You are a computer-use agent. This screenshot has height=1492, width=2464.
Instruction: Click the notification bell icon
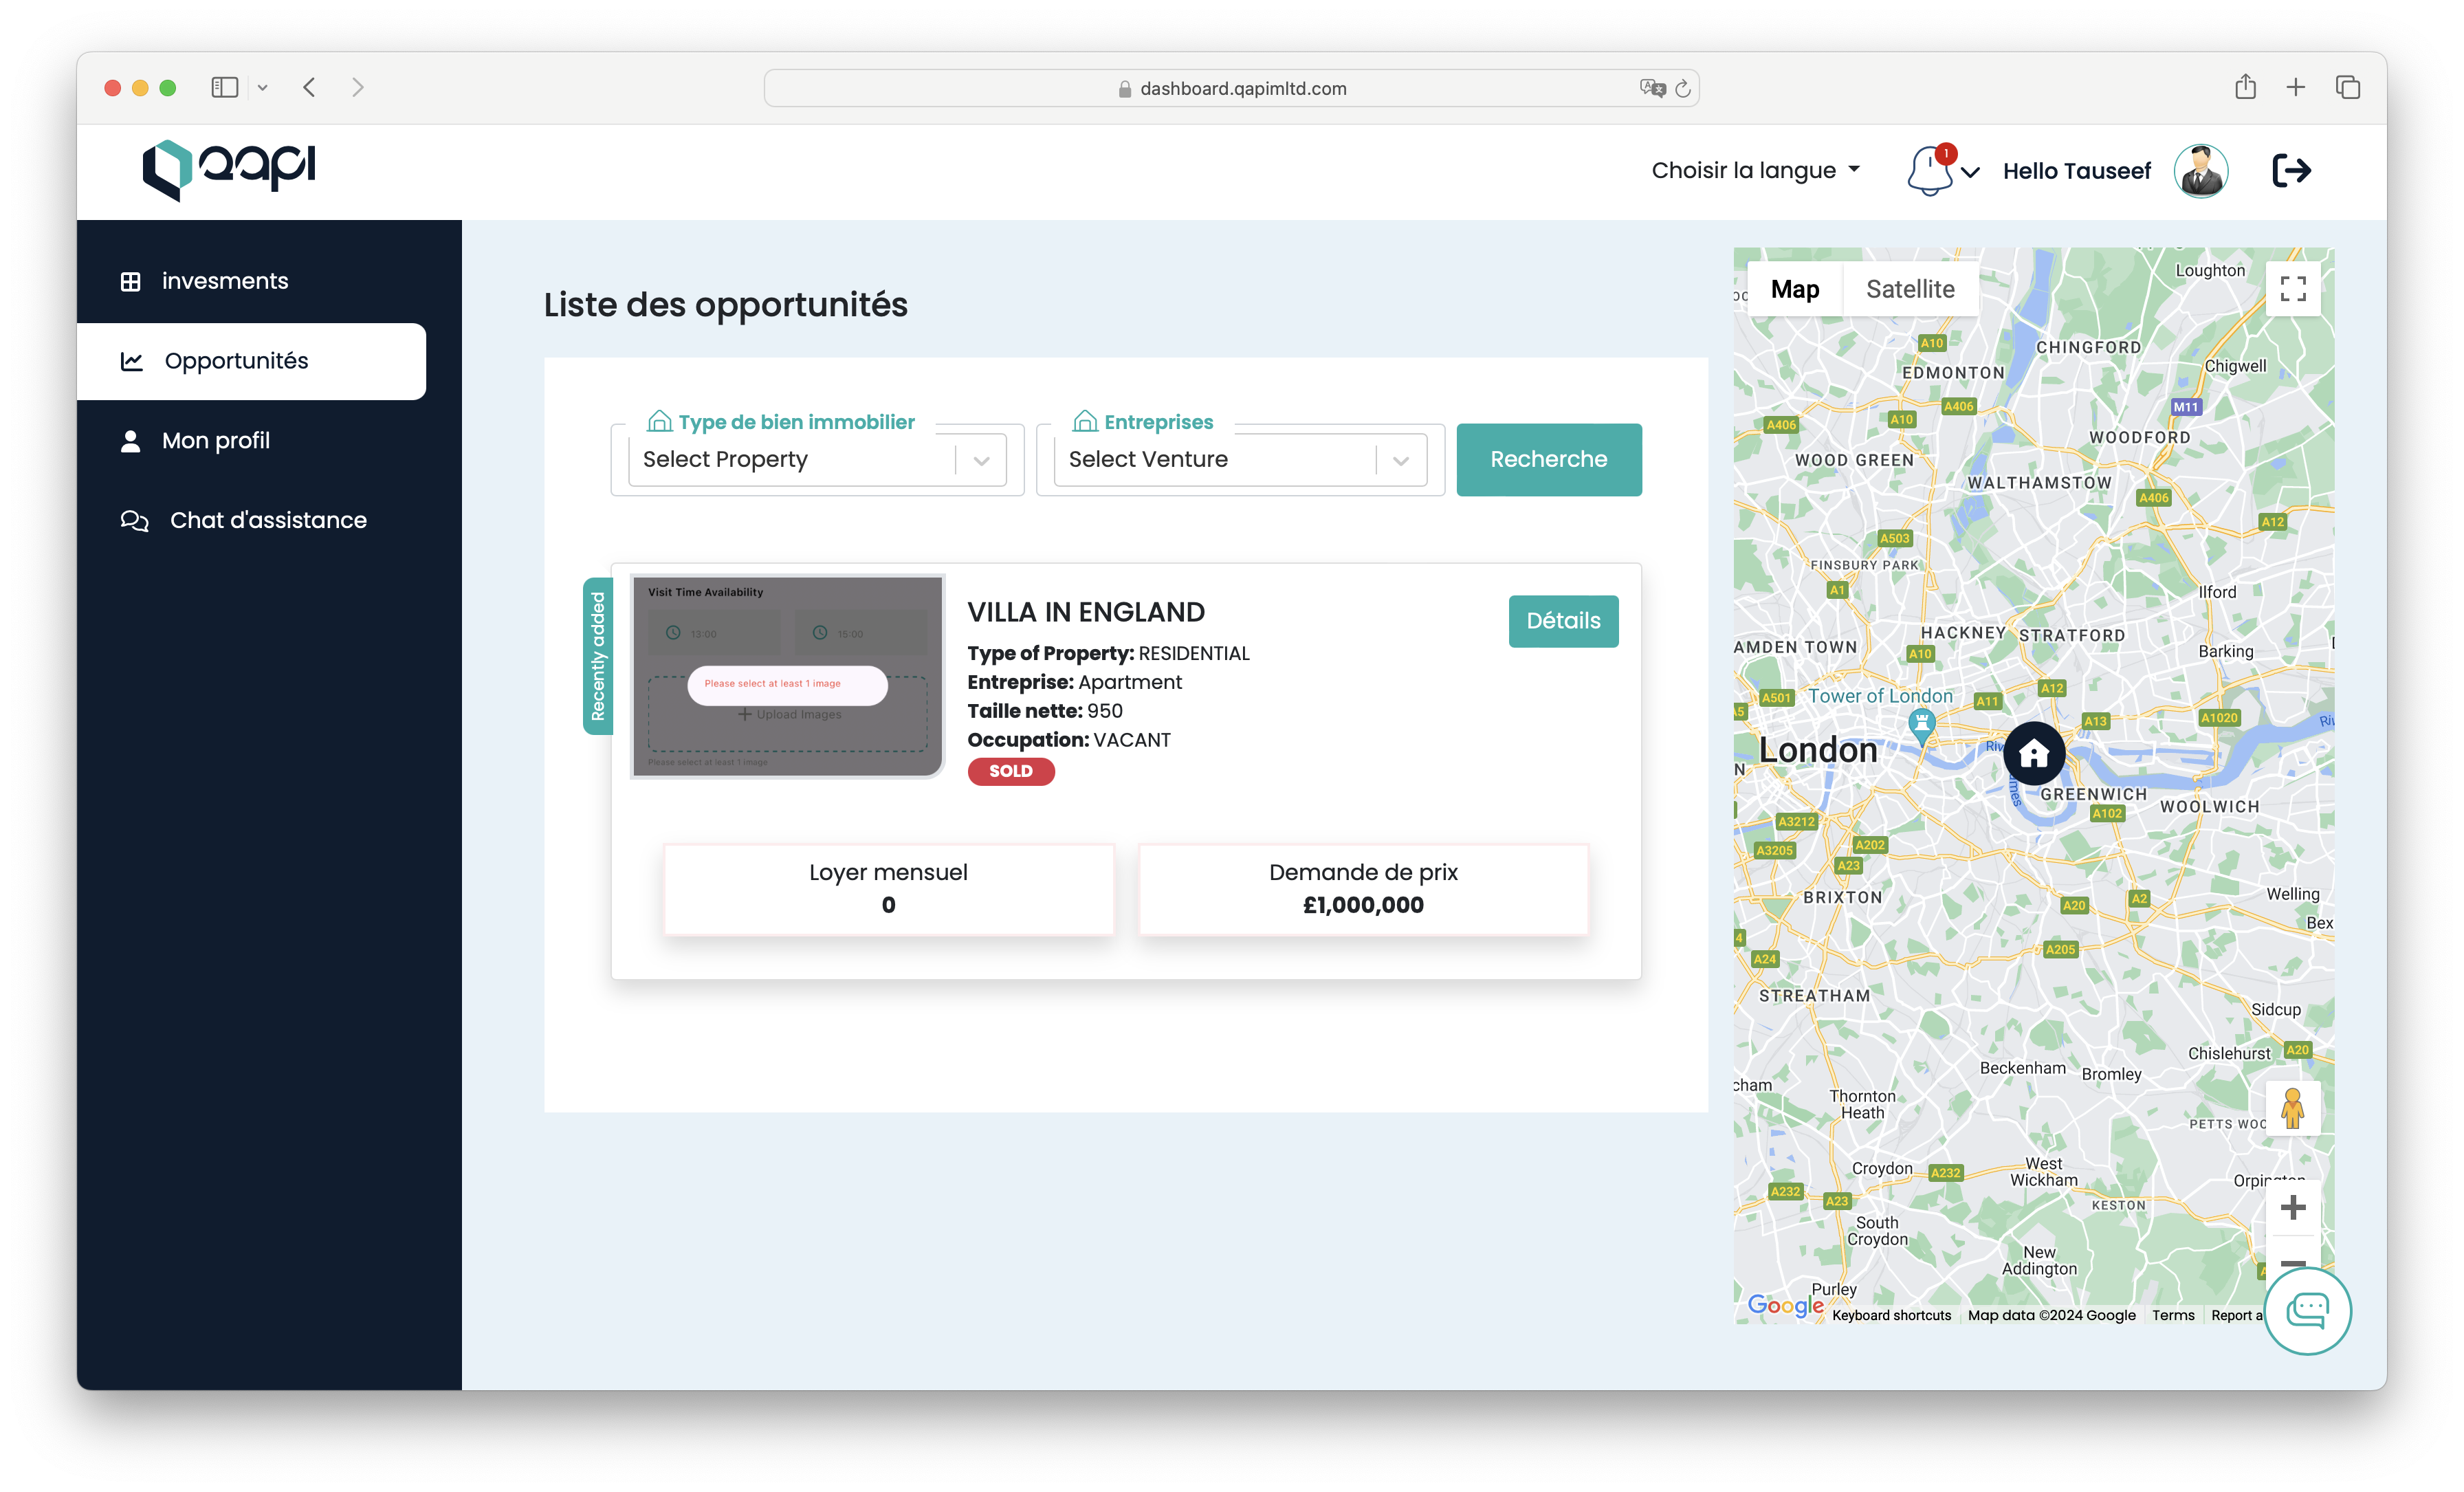tap(1930, 171)
